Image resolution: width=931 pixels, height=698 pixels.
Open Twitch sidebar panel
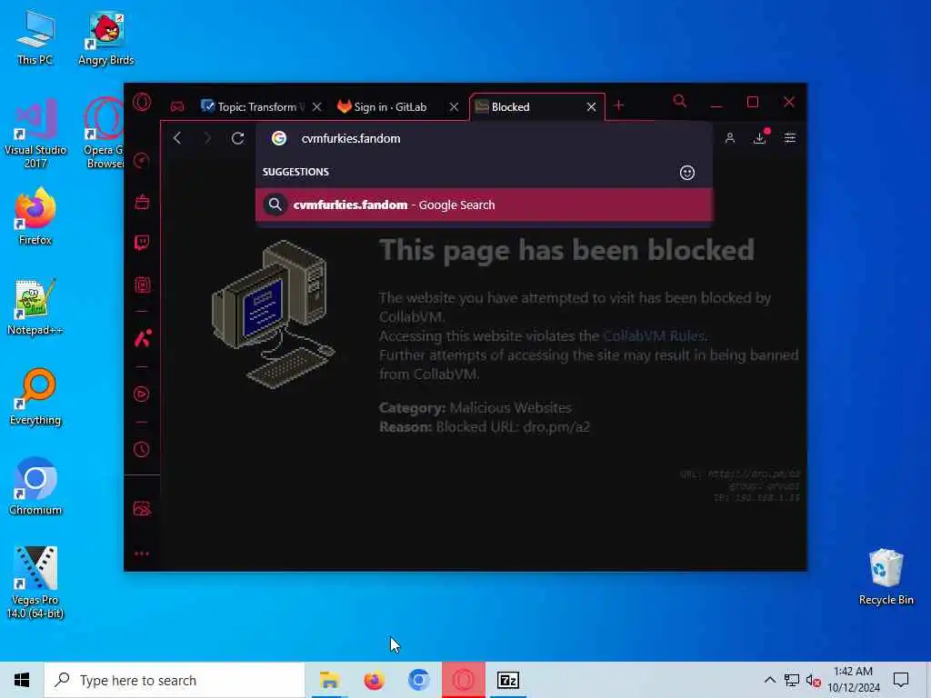tap(142, 242)
